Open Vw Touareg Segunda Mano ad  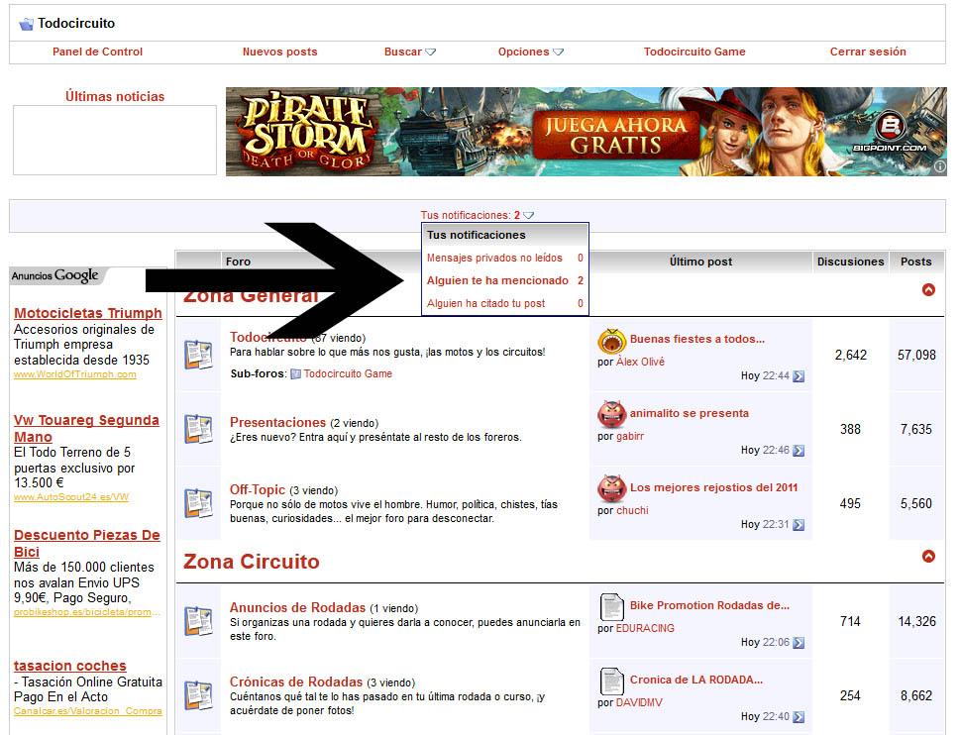(86, 428)
